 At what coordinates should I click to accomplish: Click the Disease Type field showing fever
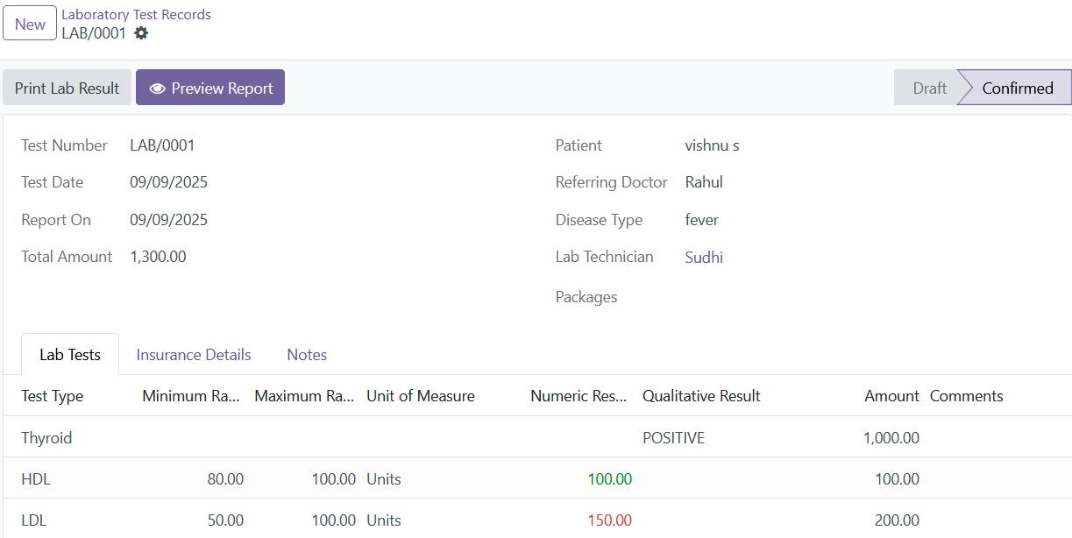[x=701, y=219]
